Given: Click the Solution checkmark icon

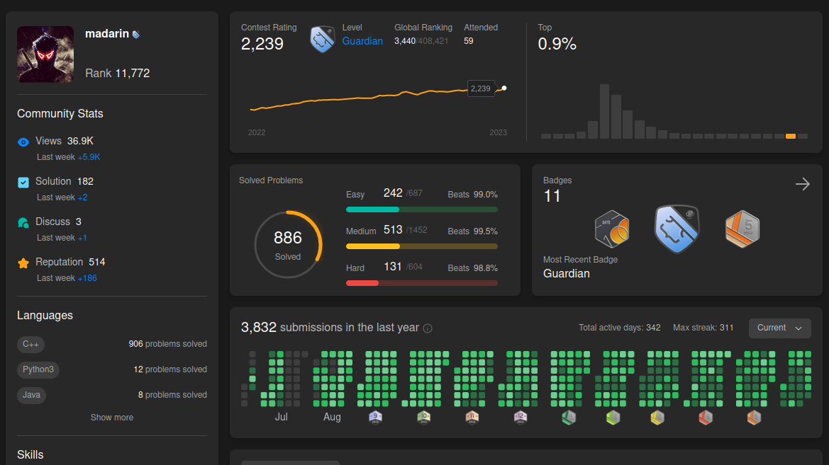Looking at the screenshot, I should pyautogui.click(x=23, y=183).
